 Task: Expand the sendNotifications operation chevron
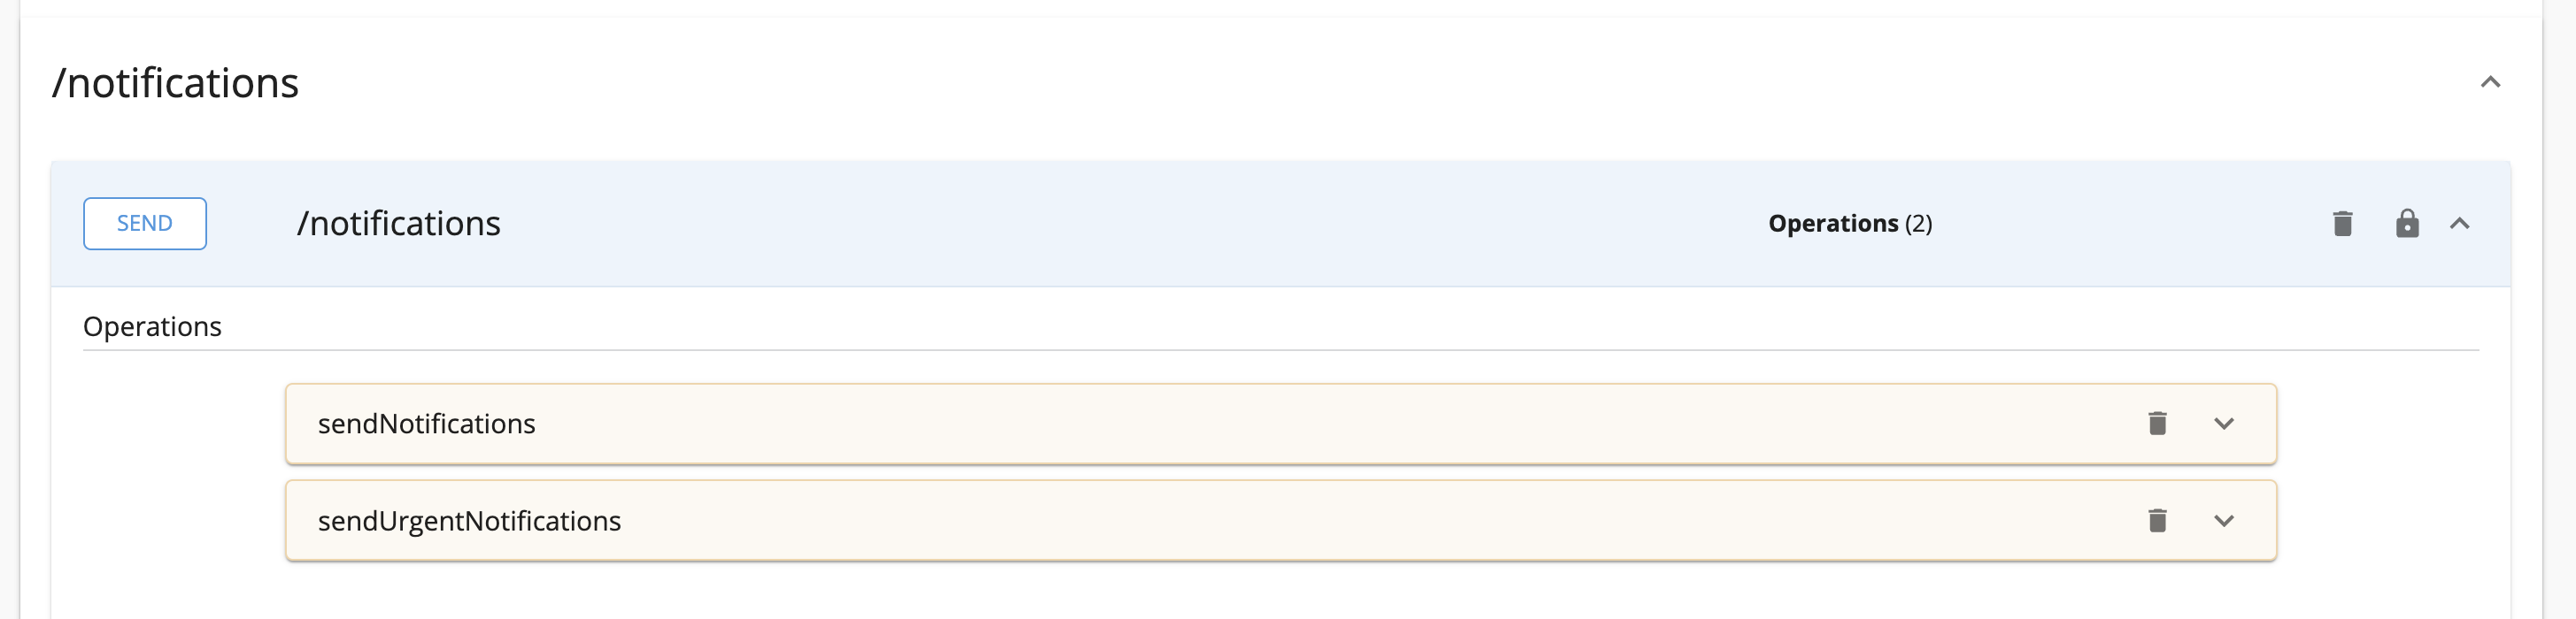2223,424
